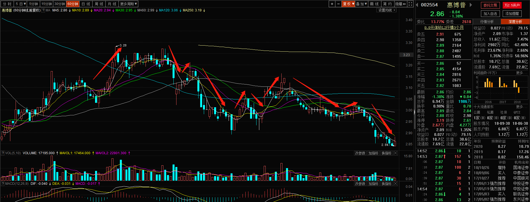Open 行情分析 tab
Viewport: 530px width, 202px height.
[487, 22]
